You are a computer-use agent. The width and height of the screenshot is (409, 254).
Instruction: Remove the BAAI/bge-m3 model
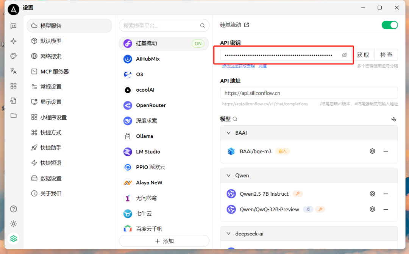point(386,151)
